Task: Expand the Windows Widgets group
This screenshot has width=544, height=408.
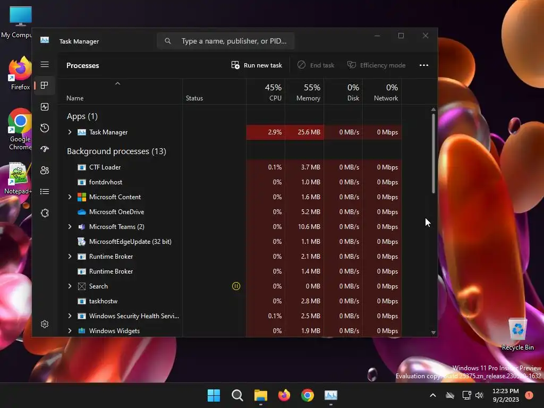Action: pyautogui.click(x=70, y=331)
